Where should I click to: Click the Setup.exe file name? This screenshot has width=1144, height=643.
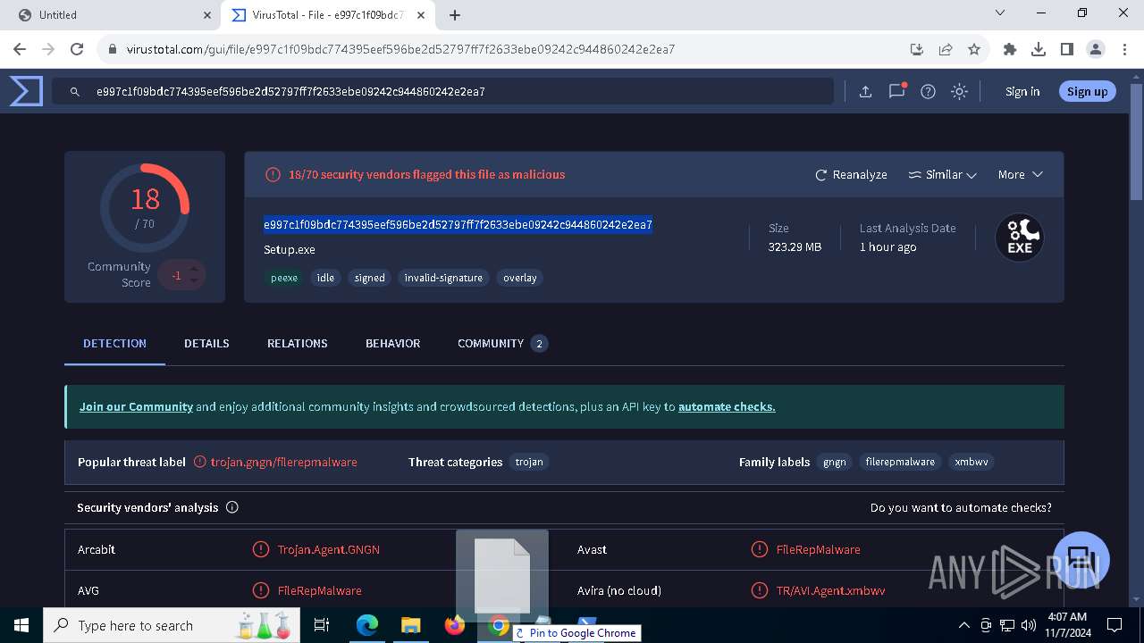tap(290, 249)
